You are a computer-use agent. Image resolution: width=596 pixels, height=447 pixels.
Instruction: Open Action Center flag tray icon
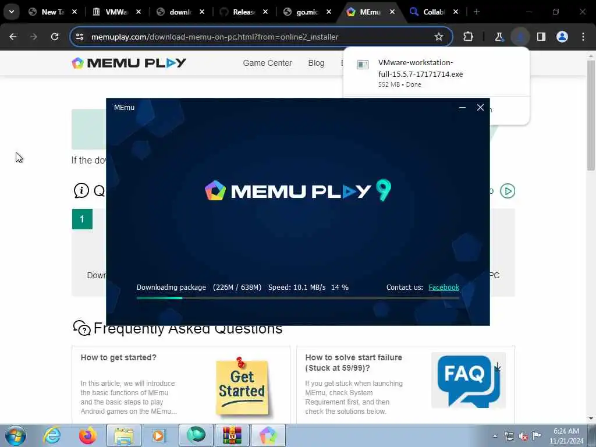pos(537,435)
